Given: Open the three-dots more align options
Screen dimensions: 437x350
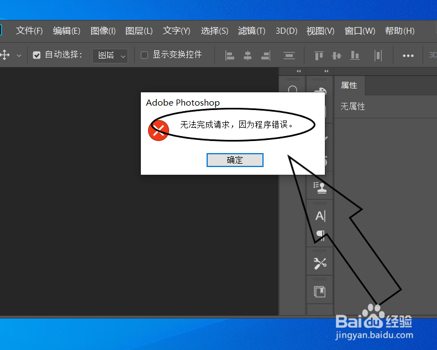Looking at the screenshot, I should coord(408,56).
